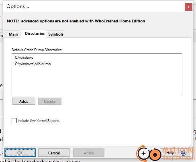Select the C:\windows\Minidump directory entry
Image resolution: width=196 pixels, height=162 pixels.
click(33, 64)
